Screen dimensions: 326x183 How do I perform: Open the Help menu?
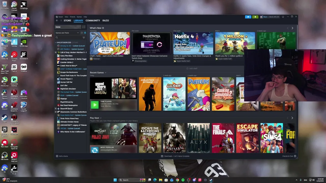coord(85,17)
